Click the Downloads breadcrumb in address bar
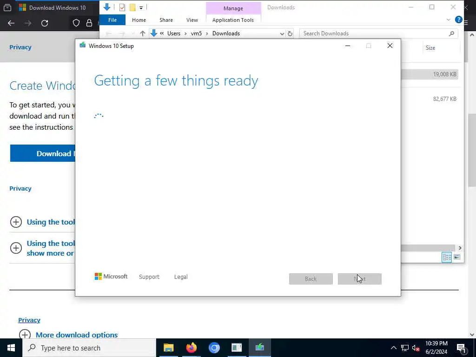The image size is (476, 357). (226, 33)
